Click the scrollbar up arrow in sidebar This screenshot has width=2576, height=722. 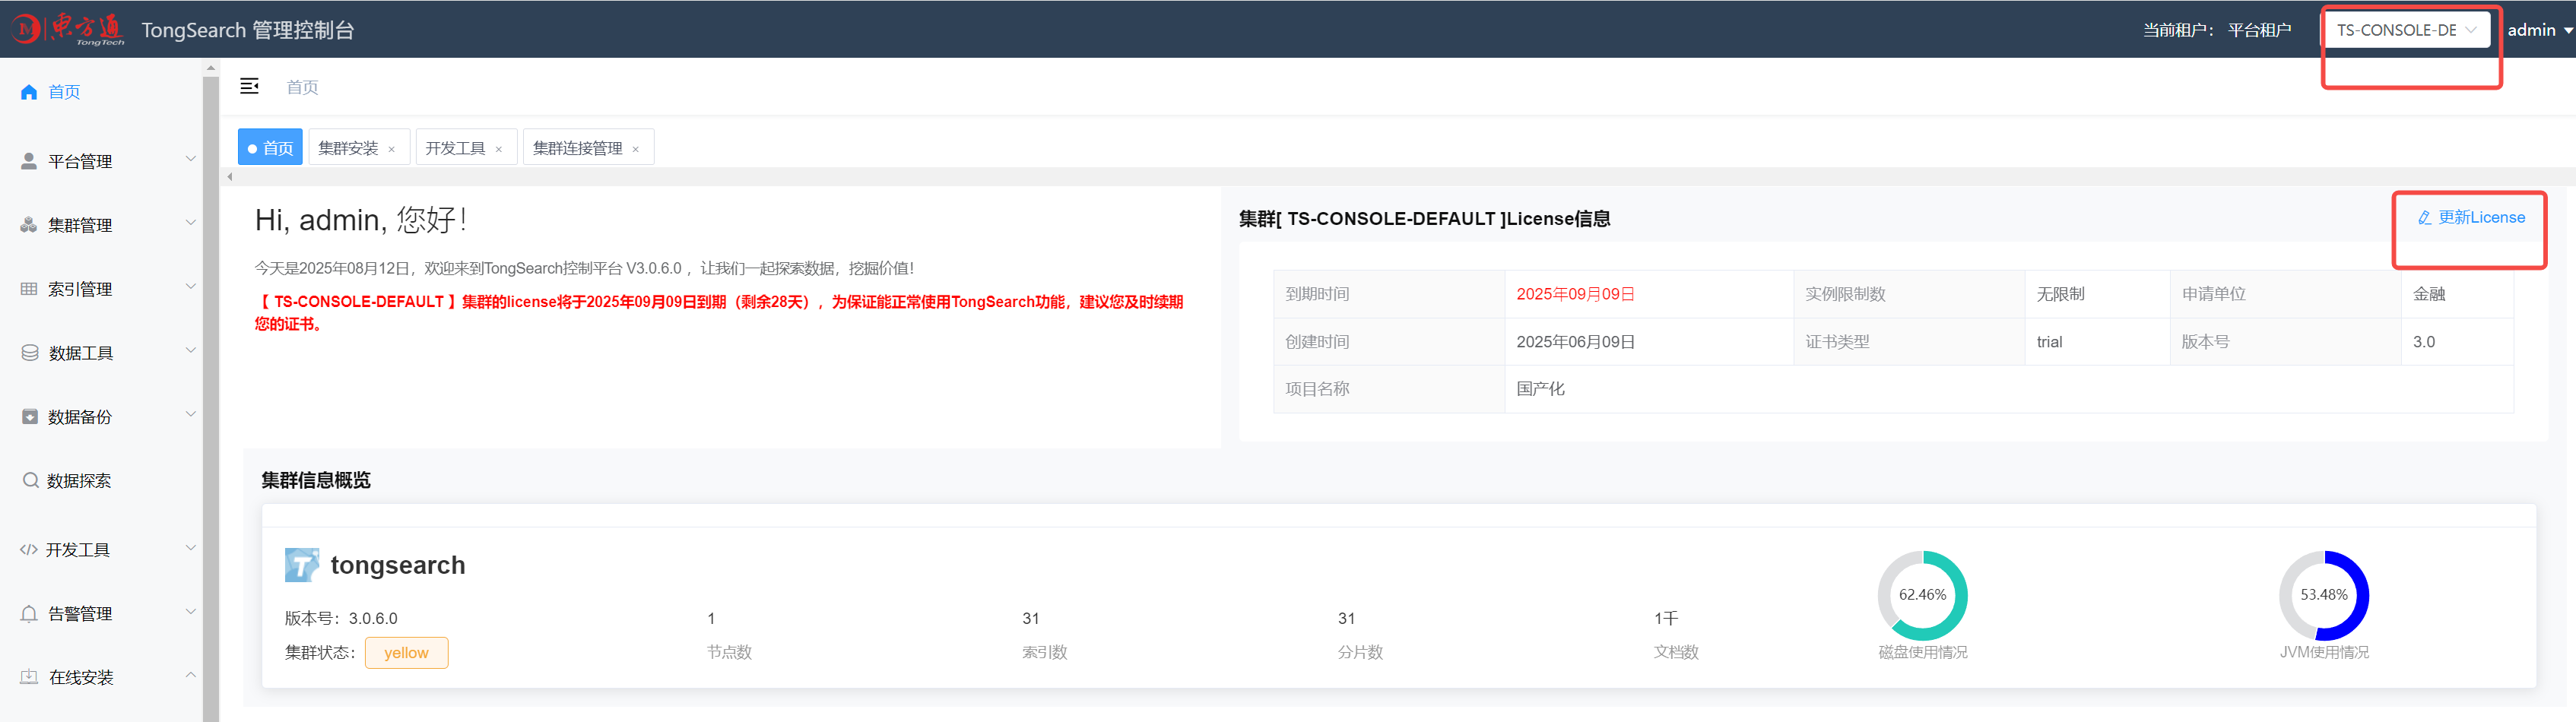(210, 68)
